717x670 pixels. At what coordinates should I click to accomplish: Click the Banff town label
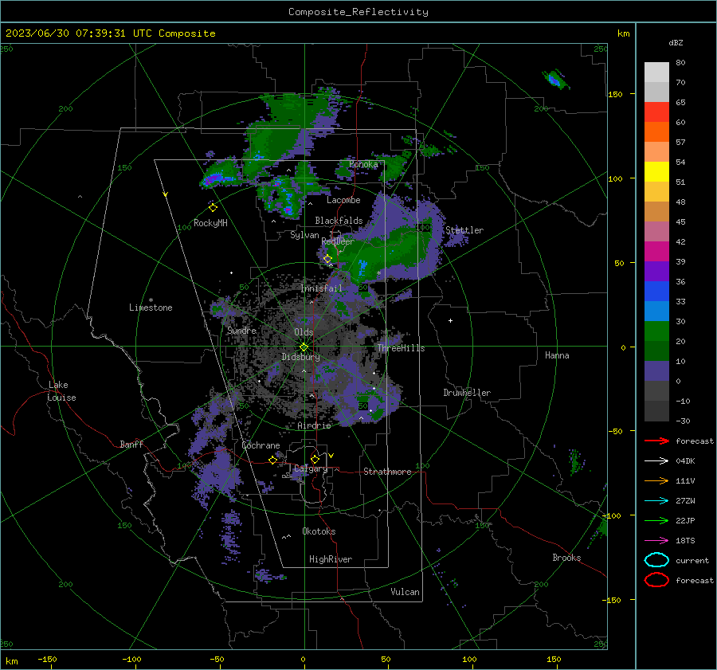coord(131,445)
